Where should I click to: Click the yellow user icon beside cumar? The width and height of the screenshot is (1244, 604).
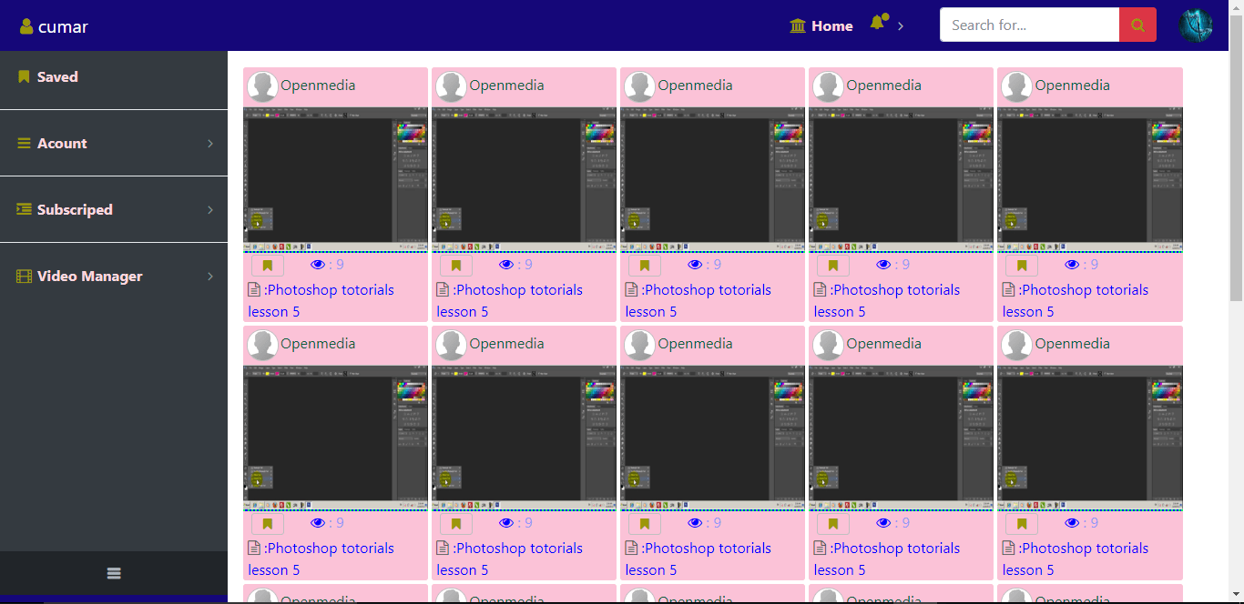26,26
